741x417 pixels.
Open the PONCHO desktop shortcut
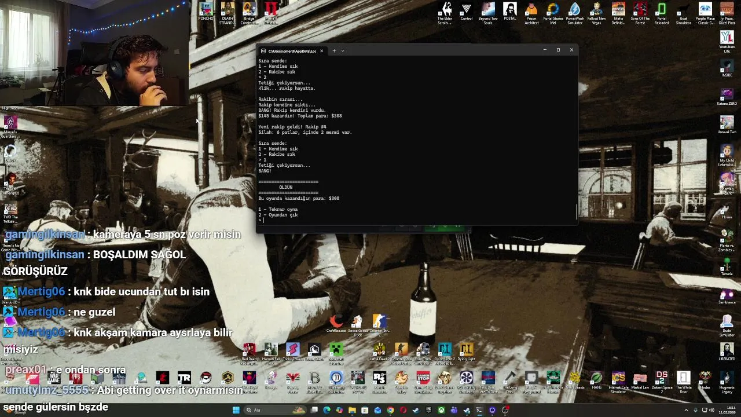coord(206,12)
